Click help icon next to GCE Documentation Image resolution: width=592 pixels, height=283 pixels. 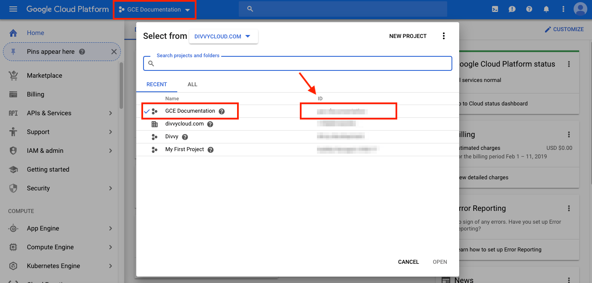point(222,111)
